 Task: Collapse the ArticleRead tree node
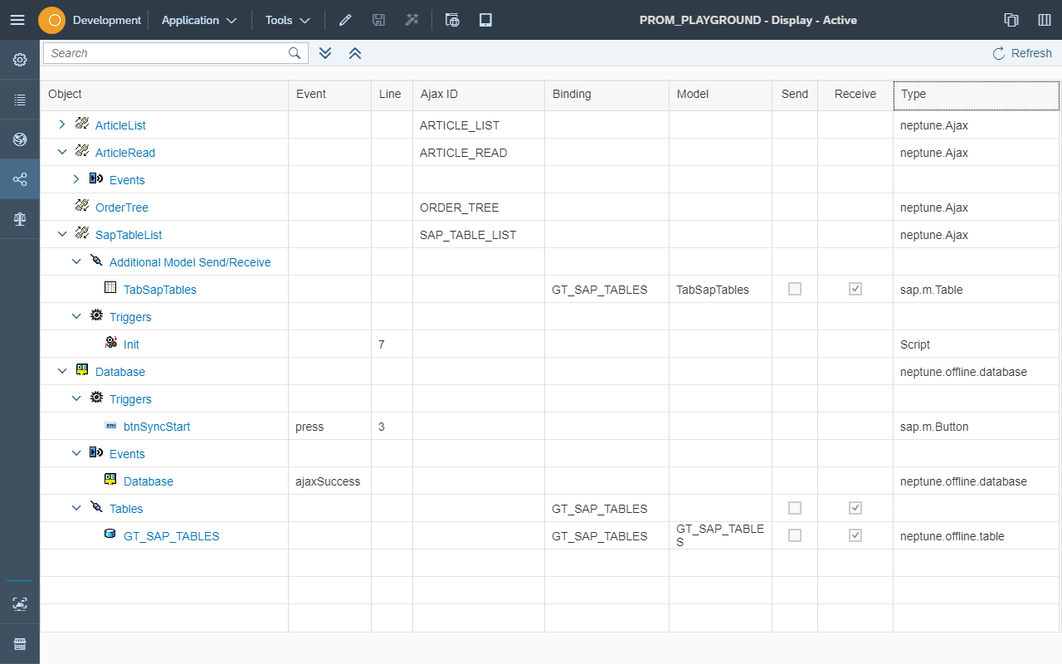(61, 152)
